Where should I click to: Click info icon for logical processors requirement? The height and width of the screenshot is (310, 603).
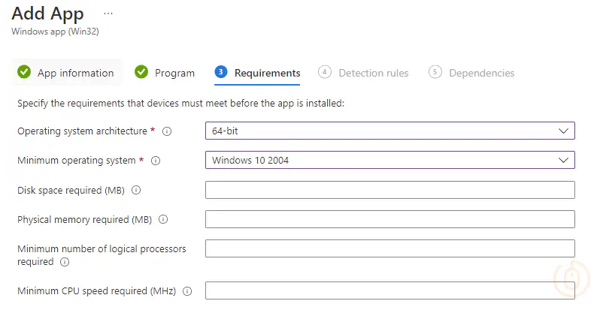pyautogui.click(x=65, y=263)
